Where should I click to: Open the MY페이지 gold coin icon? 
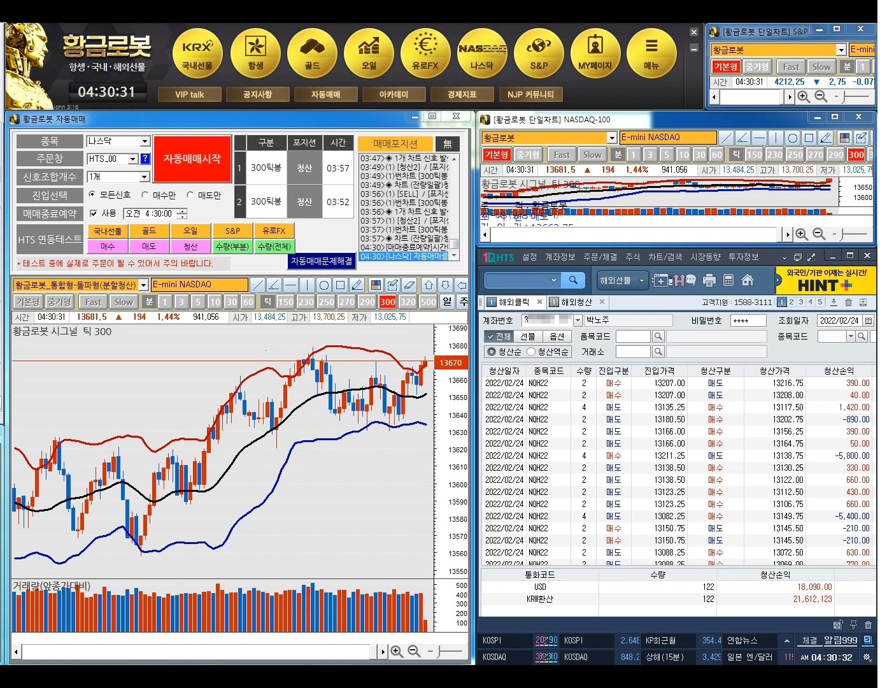[x=595, y=54]
